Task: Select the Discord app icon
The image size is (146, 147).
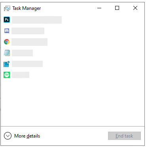Action: point(7,31)
